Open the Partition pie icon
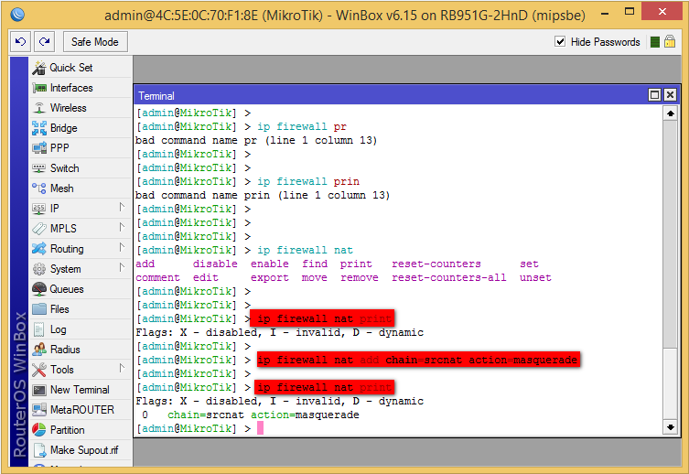 click(x=39, y=430)
